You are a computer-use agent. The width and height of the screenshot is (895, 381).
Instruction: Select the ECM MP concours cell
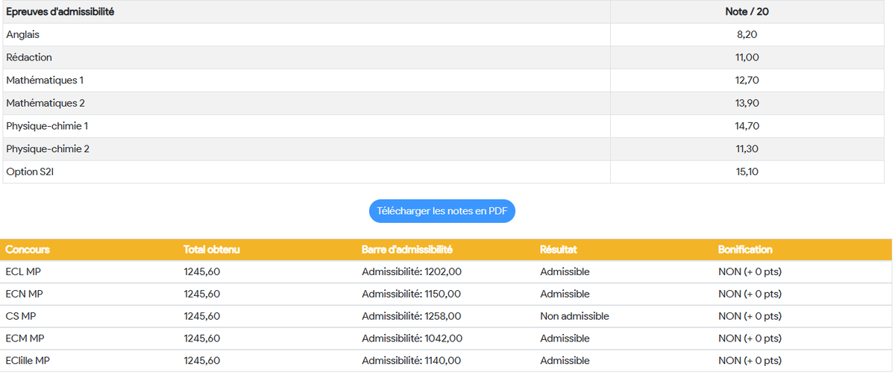coord(25,339)
